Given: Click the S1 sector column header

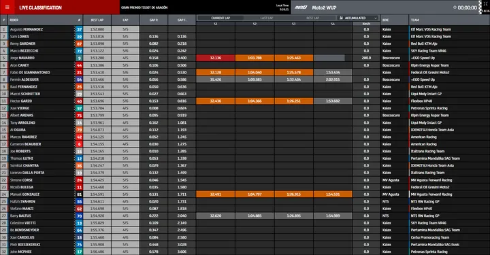Looking at the screenshot, I should tap(216, 24).
